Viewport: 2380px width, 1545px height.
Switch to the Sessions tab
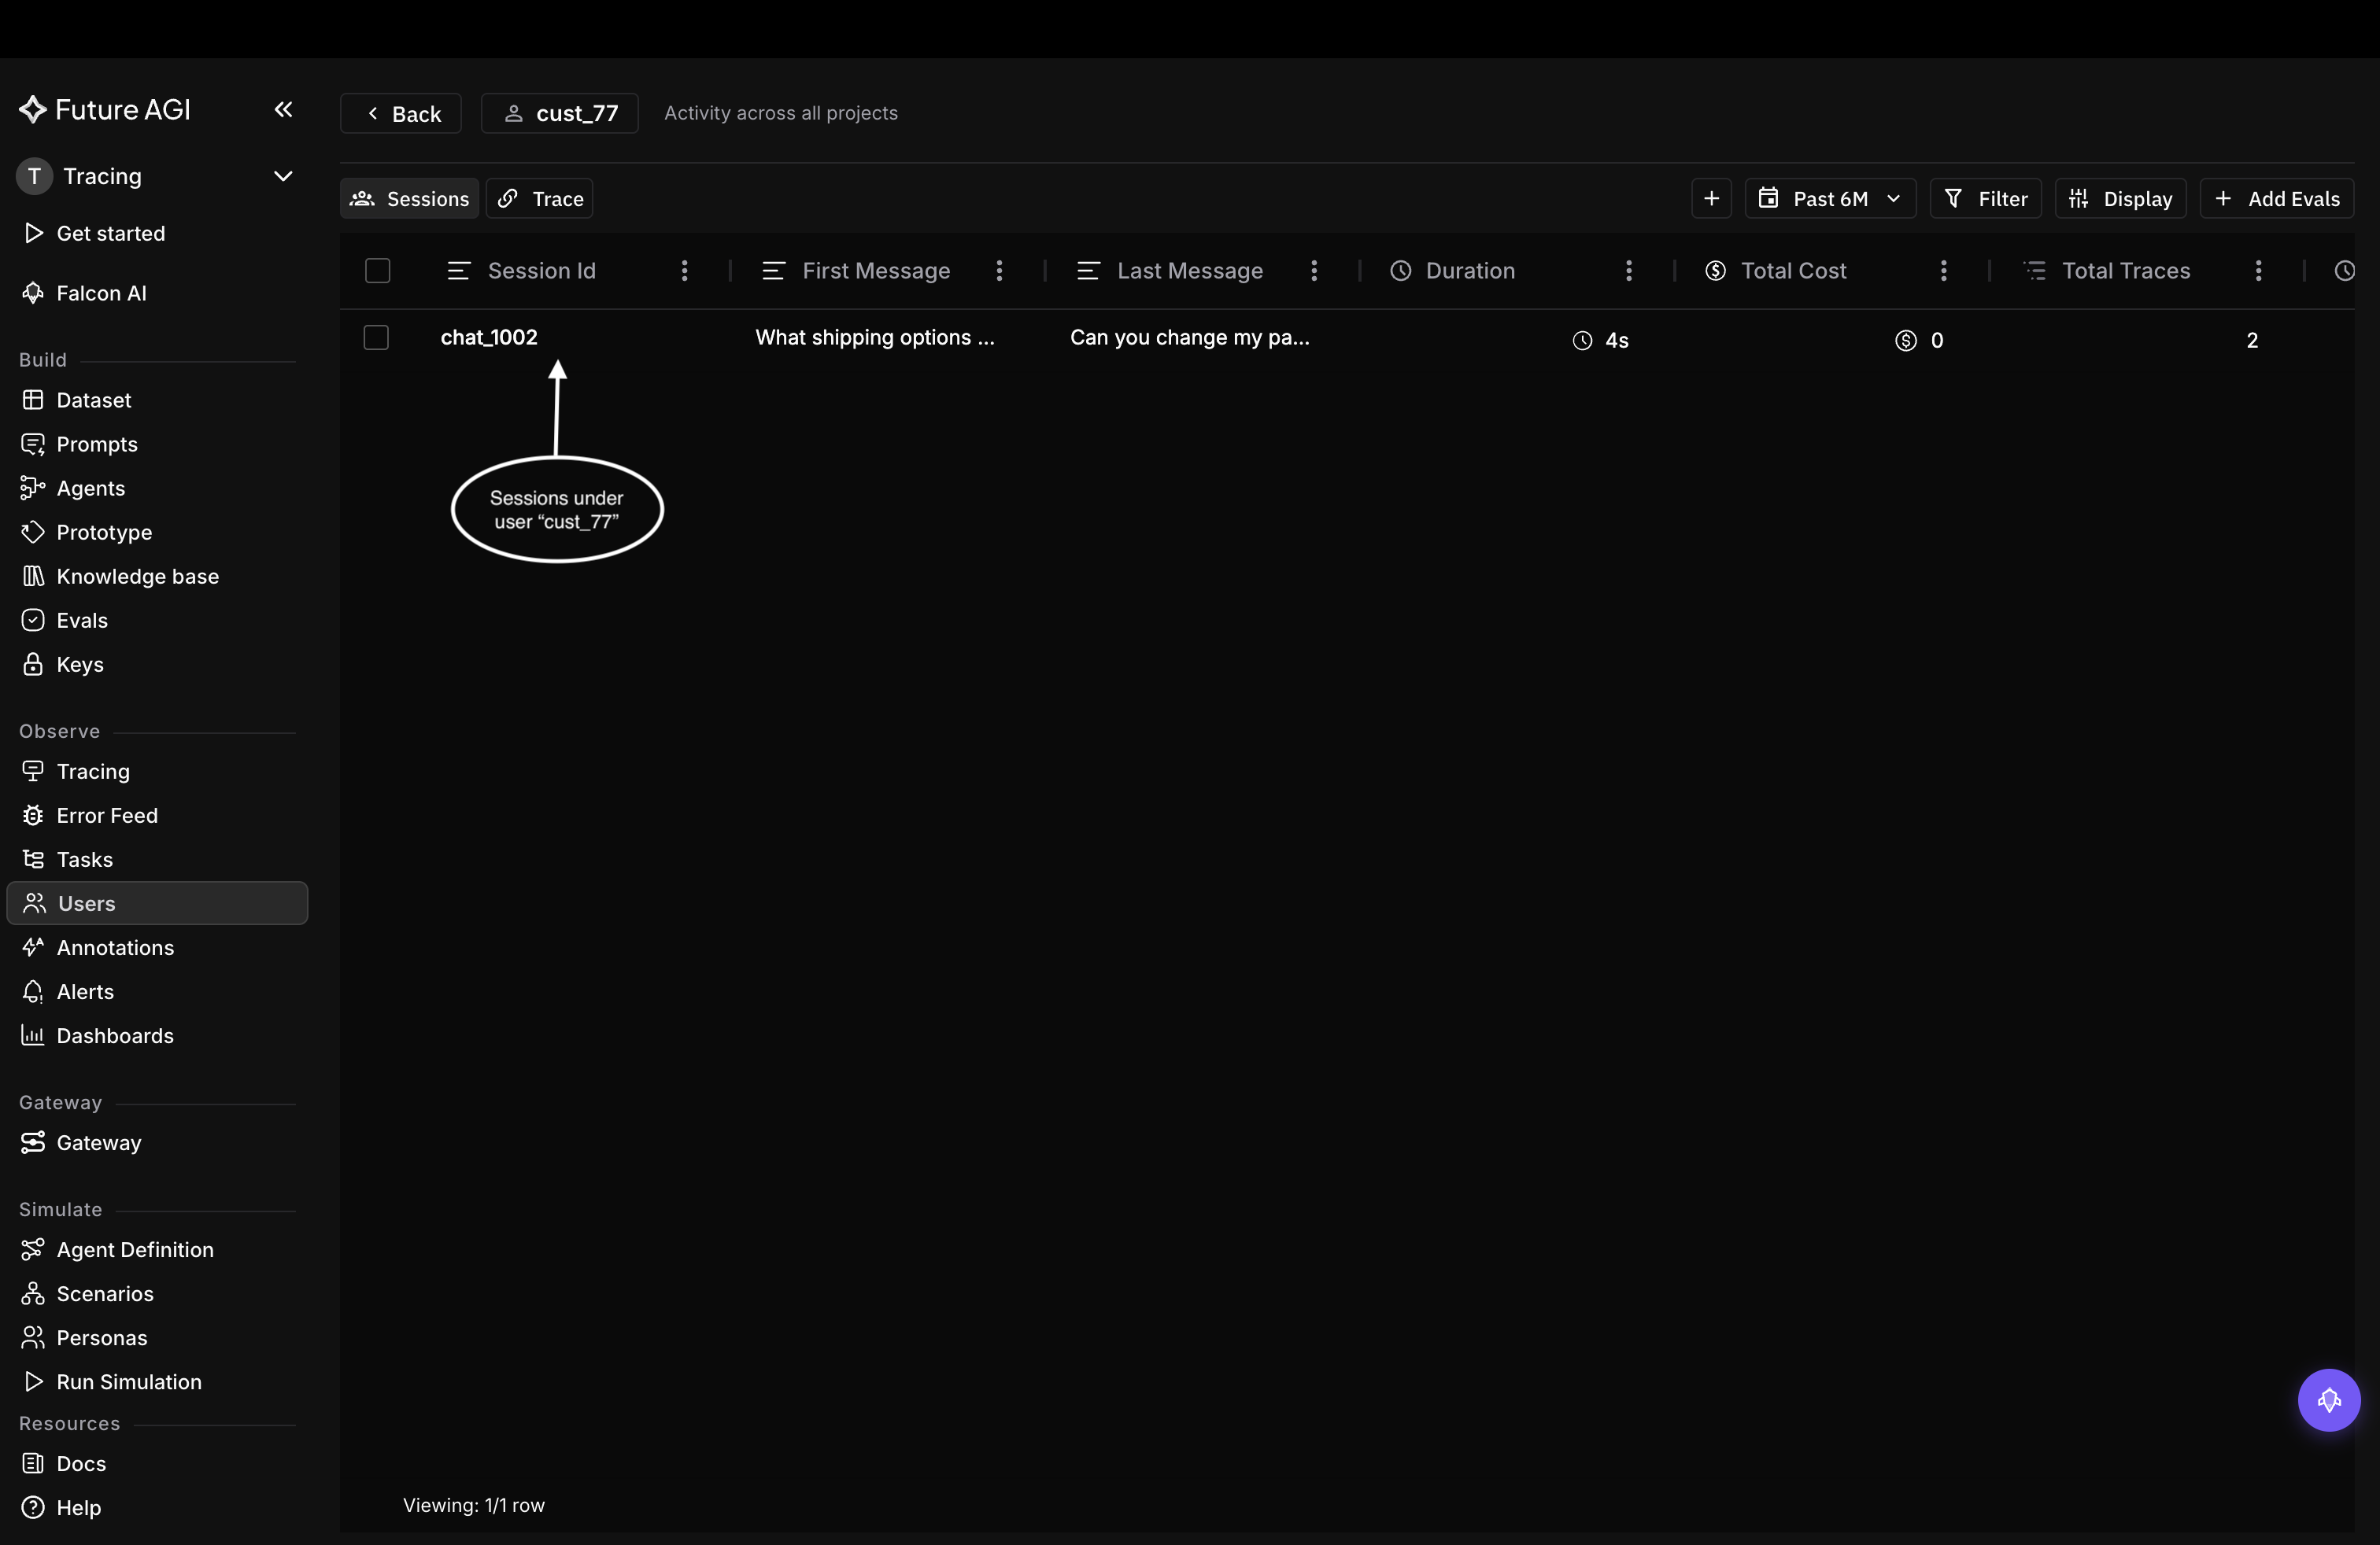pyautogui.click(x=409, y=198)
